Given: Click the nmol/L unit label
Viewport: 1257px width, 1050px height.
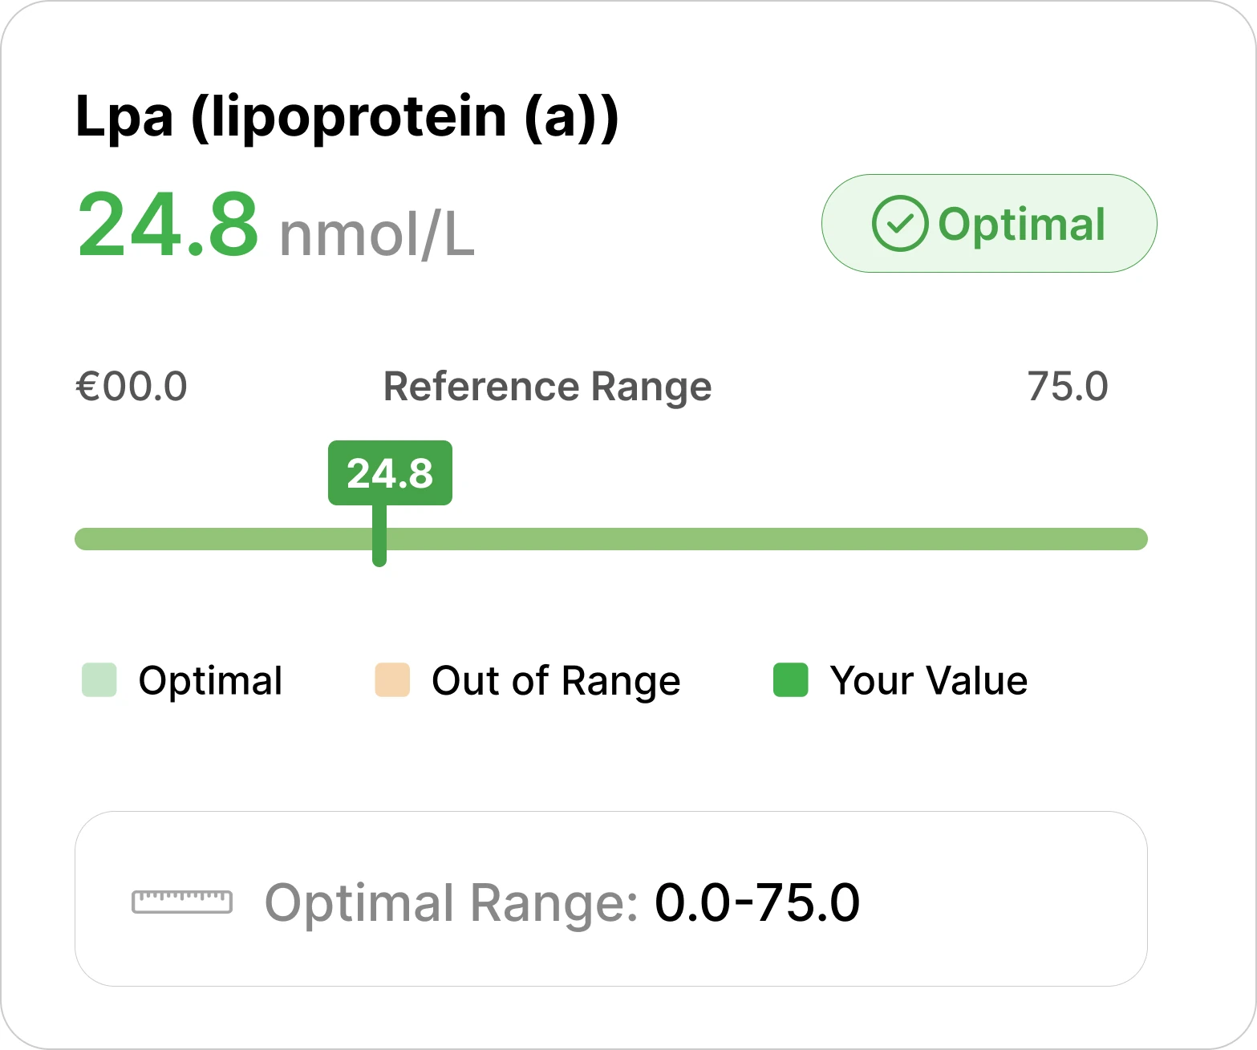Looking at the screenshot, I should [377, 235].
